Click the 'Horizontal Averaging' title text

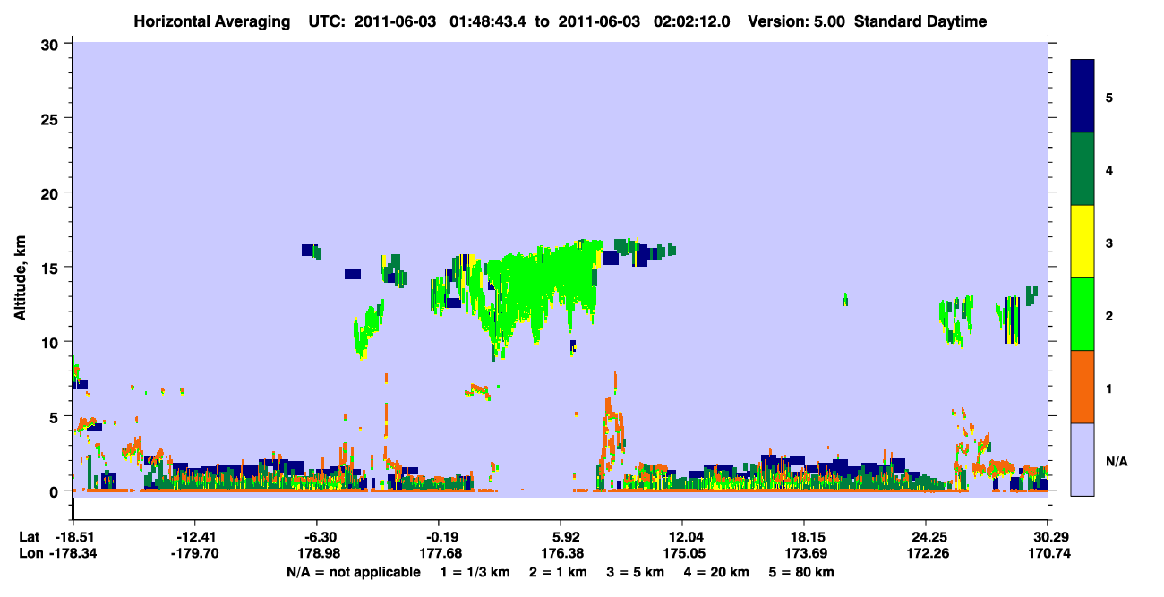(210, 21)
